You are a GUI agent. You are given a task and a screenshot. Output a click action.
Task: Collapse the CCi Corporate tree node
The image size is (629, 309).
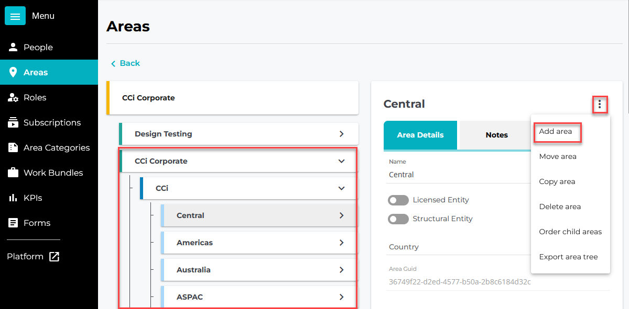[341, 162]
